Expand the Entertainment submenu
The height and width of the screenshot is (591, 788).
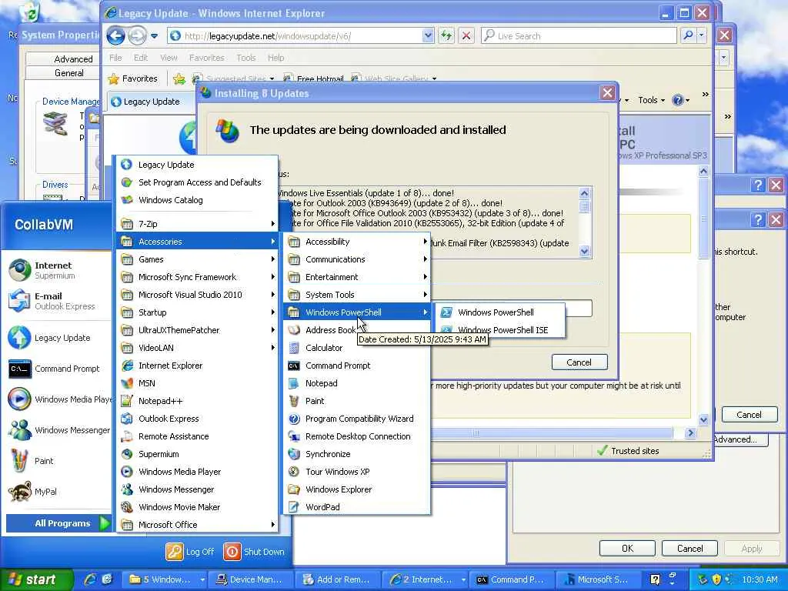click(357, 277)
